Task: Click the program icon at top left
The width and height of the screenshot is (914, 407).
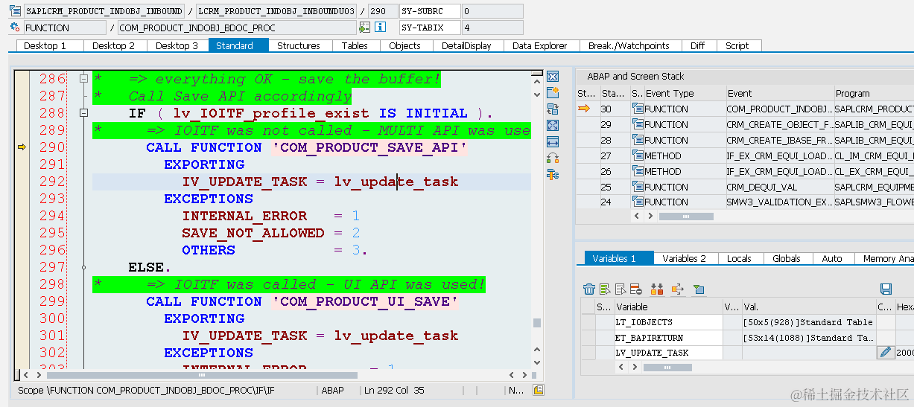Action: (14, 11)
